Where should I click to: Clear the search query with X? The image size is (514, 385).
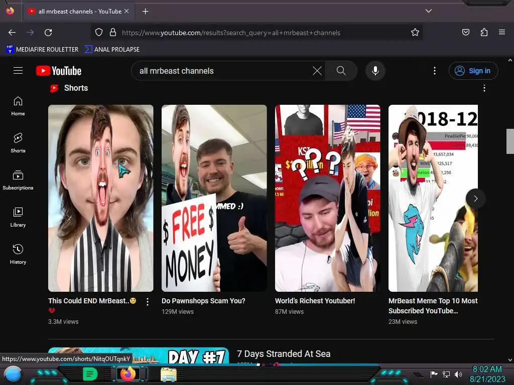click(x=317, y=71)
